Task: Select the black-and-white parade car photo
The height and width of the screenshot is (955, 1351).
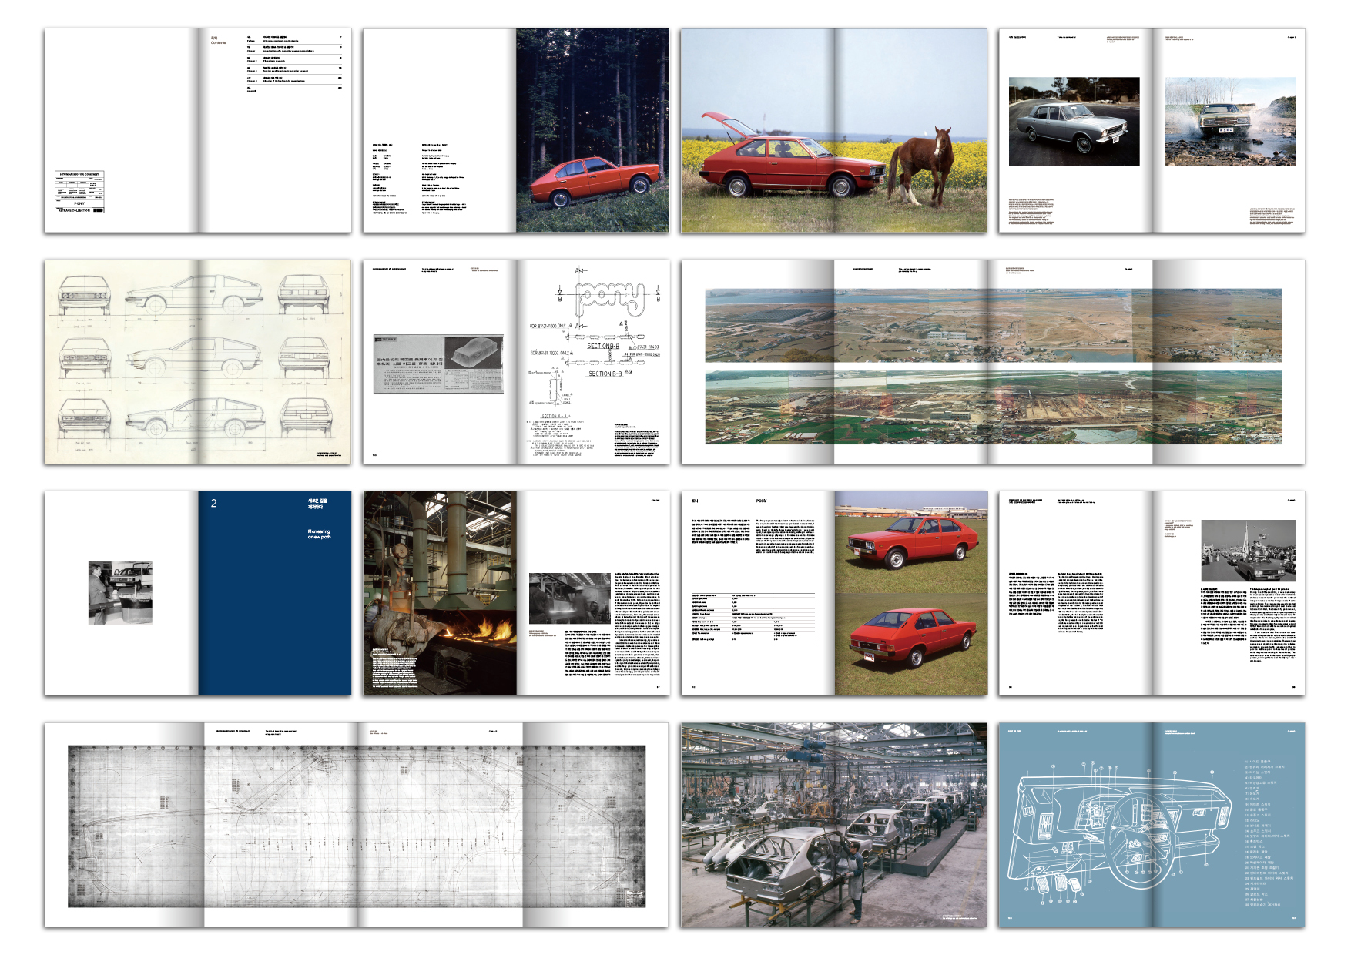Action: (1248, 551)
